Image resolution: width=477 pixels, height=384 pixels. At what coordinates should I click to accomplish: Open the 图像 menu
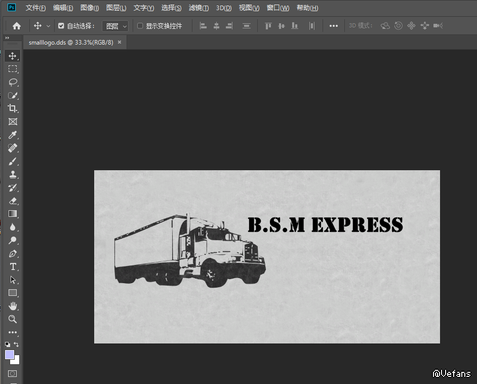point(90,8)
